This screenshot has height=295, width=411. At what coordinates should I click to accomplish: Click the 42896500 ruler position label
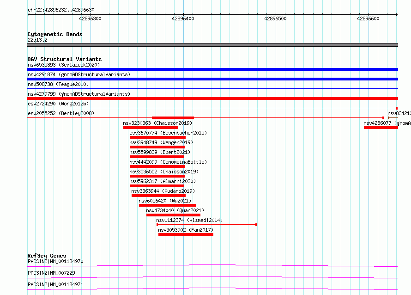pos(276,18)
